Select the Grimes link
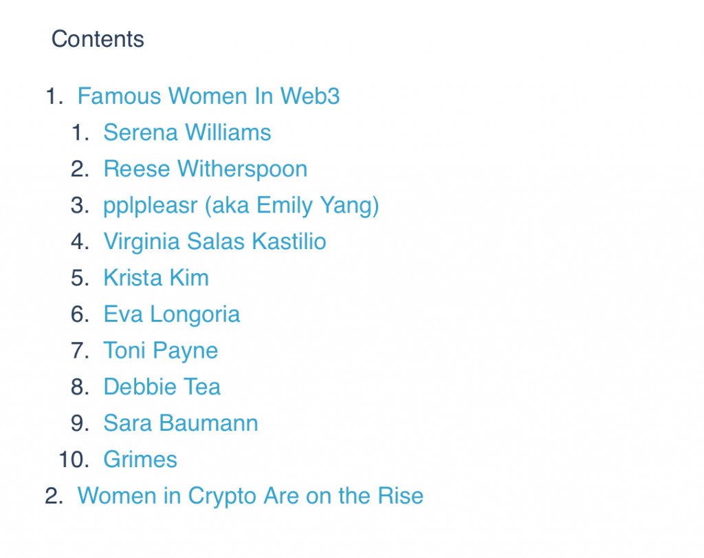 point(140,460)
